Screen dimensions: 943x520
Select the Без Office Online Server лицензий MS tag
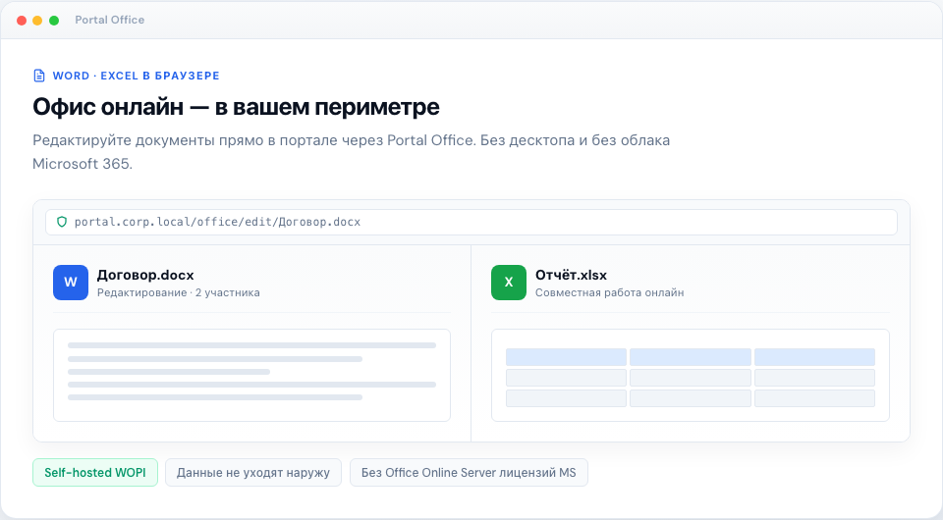(x=469, y=473)
